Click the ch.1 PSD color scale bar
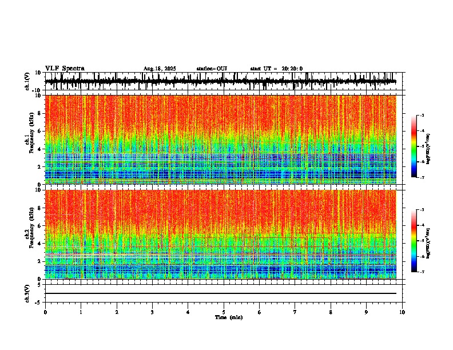 click(414, 146)
